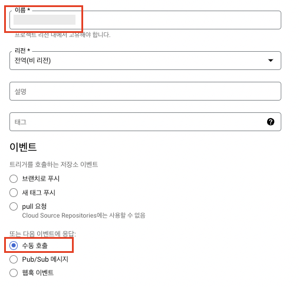Image resolution: width=299 pixels, height=287 pixels.
Task: Click the 브랜치로 푸시 label text
Action: tap(41, 179)
